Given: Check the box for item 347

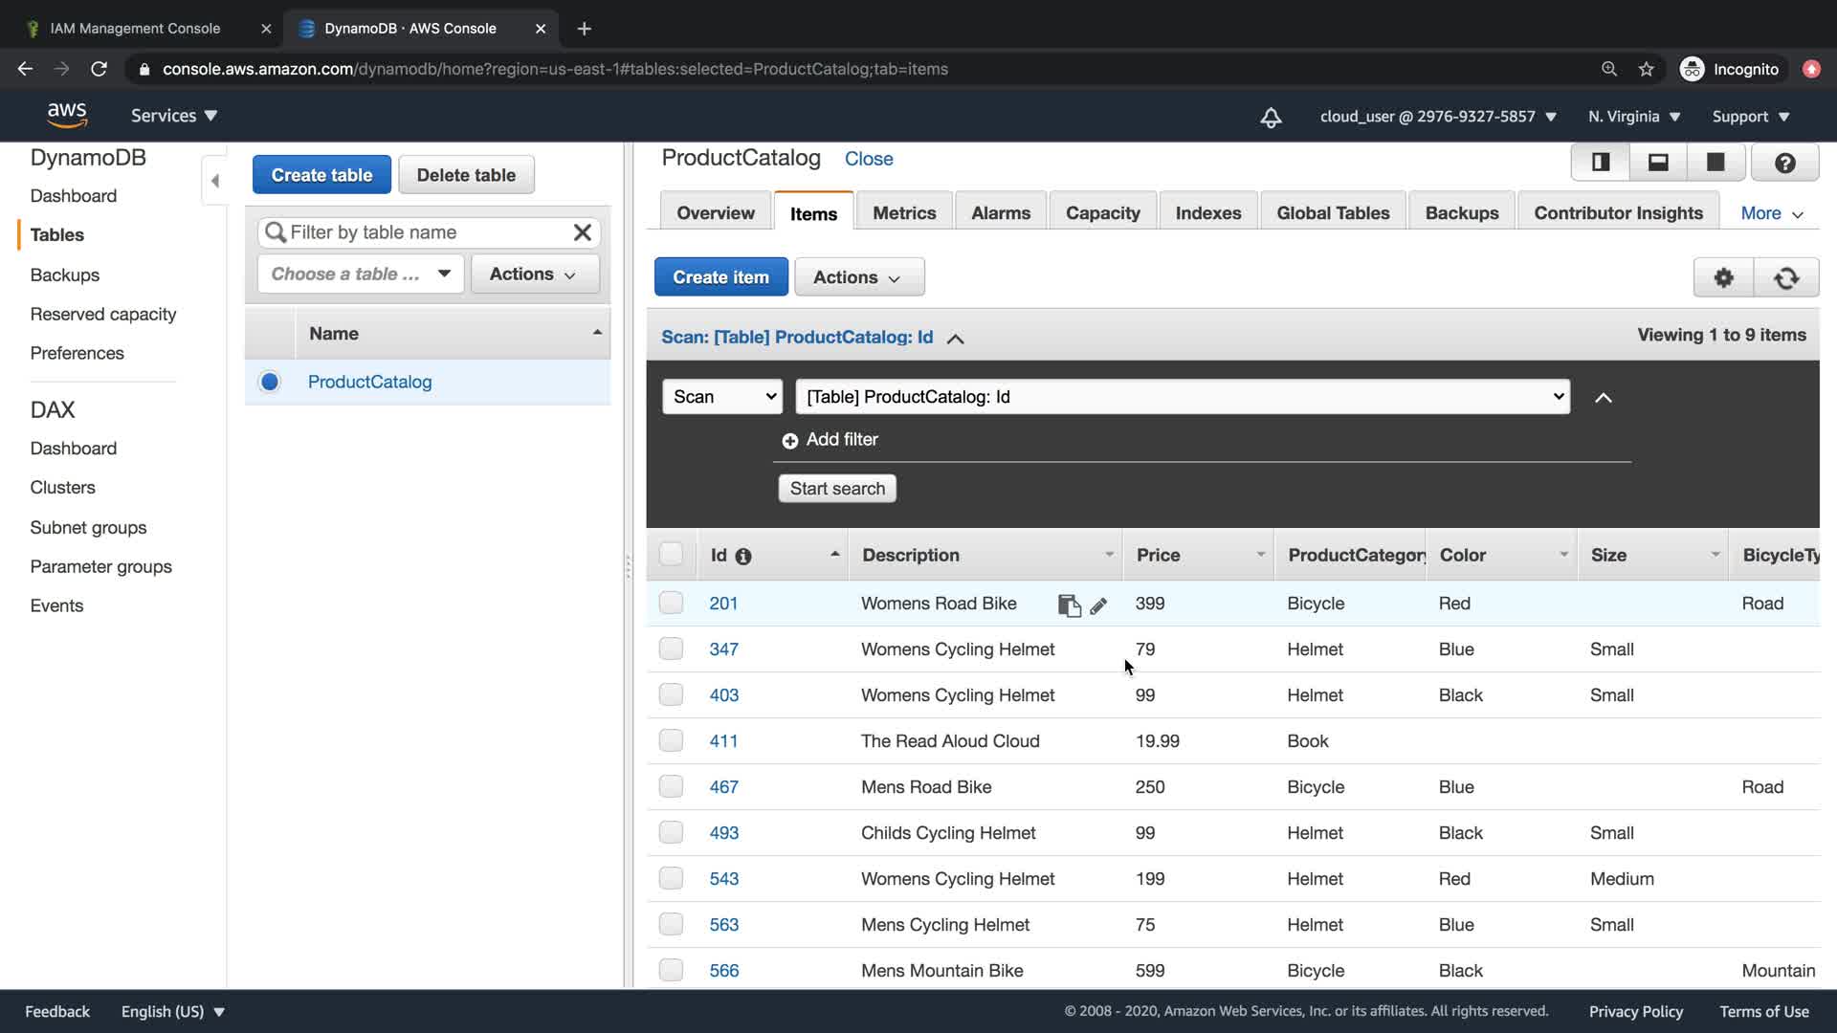Looking at the screenshot, I should click(x=671, y=648).
